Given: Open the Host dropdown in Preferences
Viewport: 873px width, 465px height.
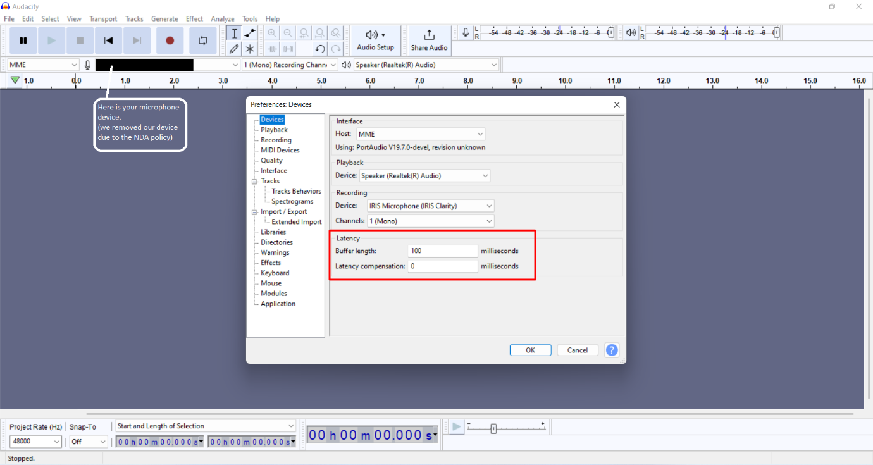Looking at the screenshot, I should pos(421,134).
